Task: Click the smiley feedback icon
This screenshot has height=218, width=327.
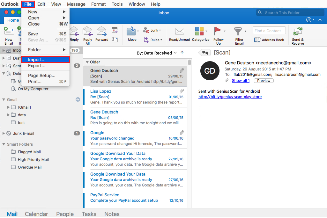Action: [x=308, y=19]
